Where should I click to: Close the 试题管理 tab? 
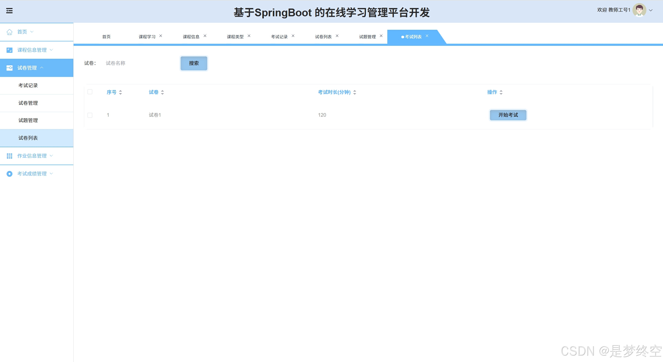click(381, 36)
